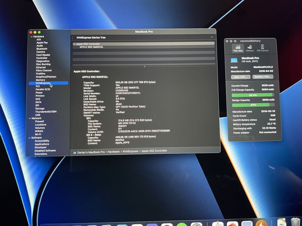Click the pane divider handle dot

click(x=145, y=67)
